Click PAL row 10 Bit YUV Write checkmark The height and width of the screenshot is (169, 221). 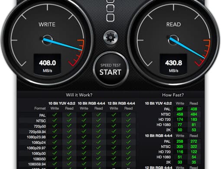[x=55, y=115]
